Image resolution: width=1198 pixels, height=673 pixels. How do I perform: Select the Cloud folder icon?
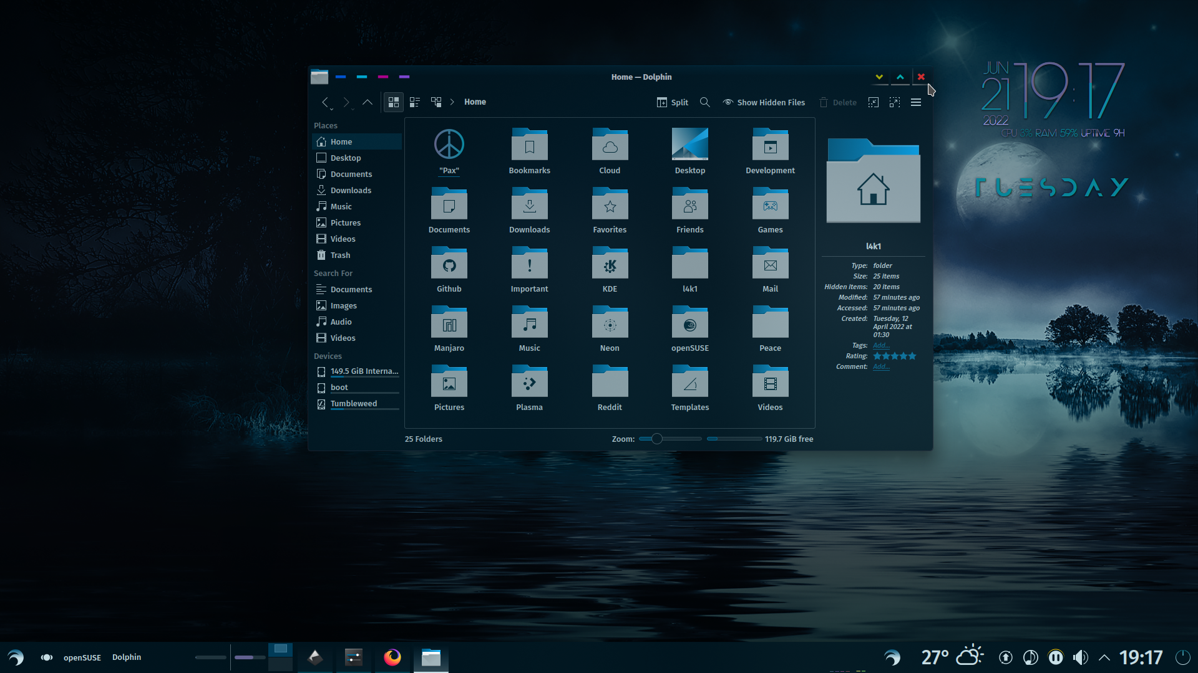click(x=610, y=145)
